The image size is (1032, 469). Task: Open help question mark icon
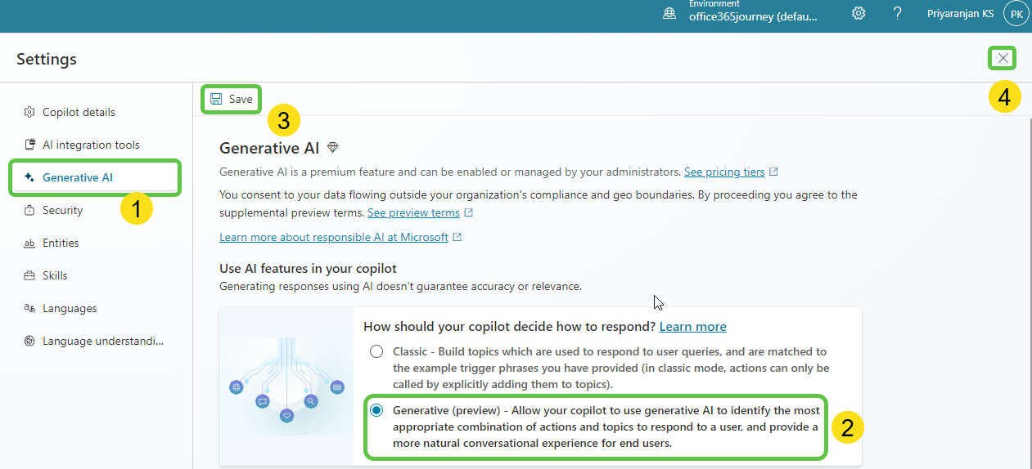897,13
